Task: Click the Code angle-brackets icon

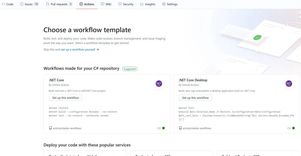Action: [x=3, y=4]
